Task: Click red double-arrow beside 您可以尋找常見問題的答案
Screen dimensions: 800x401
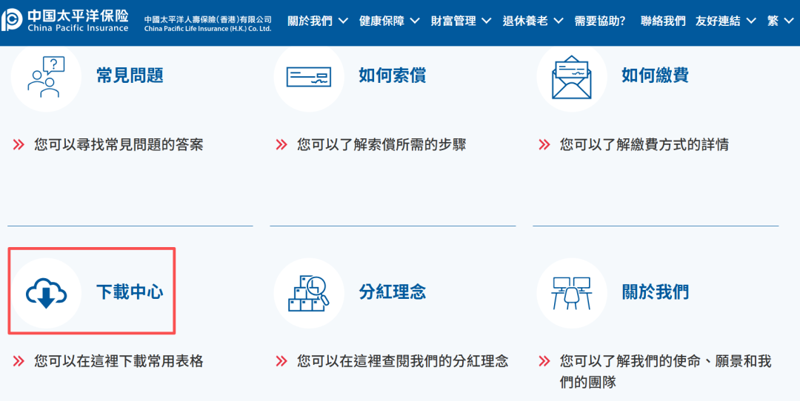Action: (x=19, y=145)
